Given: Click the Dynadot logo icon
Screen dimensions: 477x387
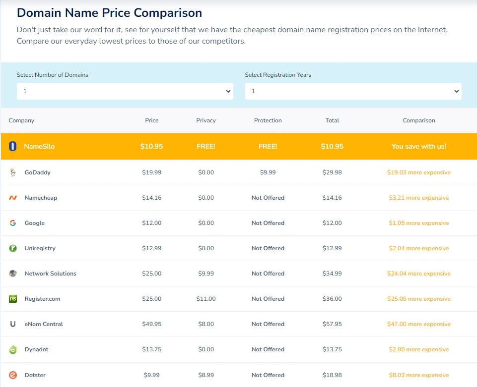Looking at the screenshot, I should [x=13, y=349].
